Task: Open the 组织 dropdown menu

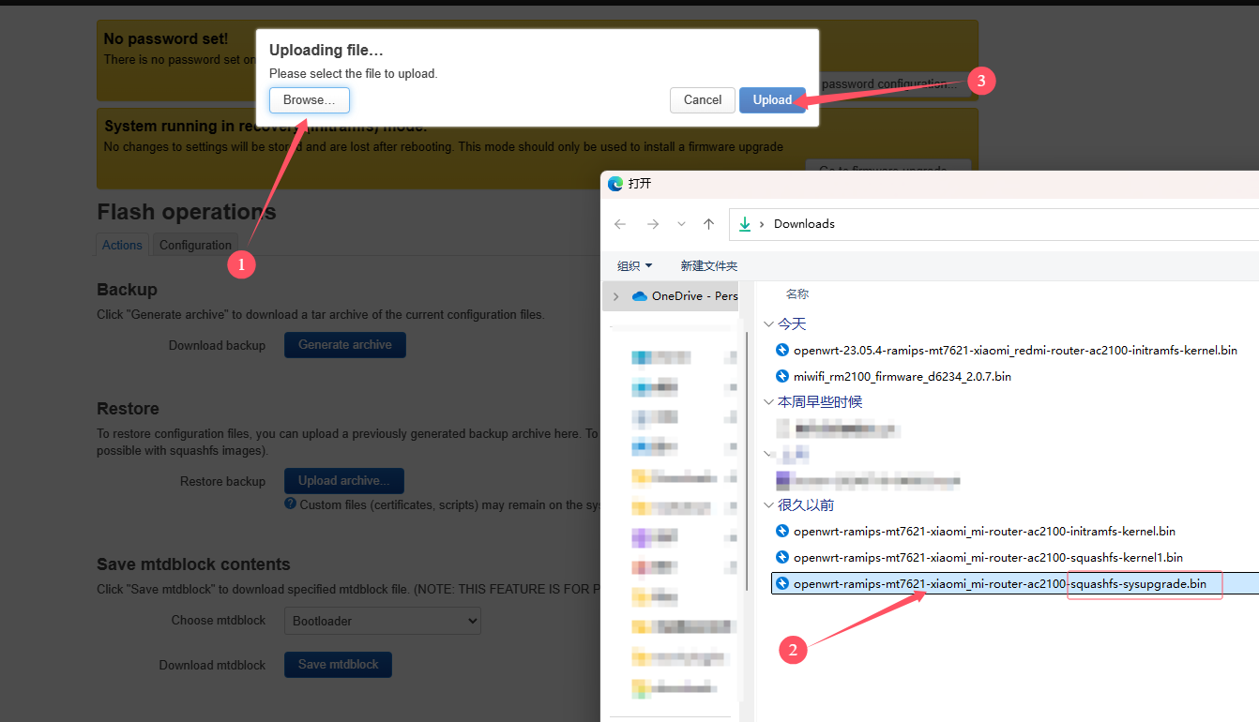Action: pyautogui.click(x=635, y=266)
